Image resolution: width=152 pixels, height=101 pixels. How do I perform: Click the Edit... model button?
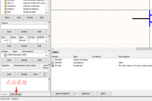click(x=104, y=93)
